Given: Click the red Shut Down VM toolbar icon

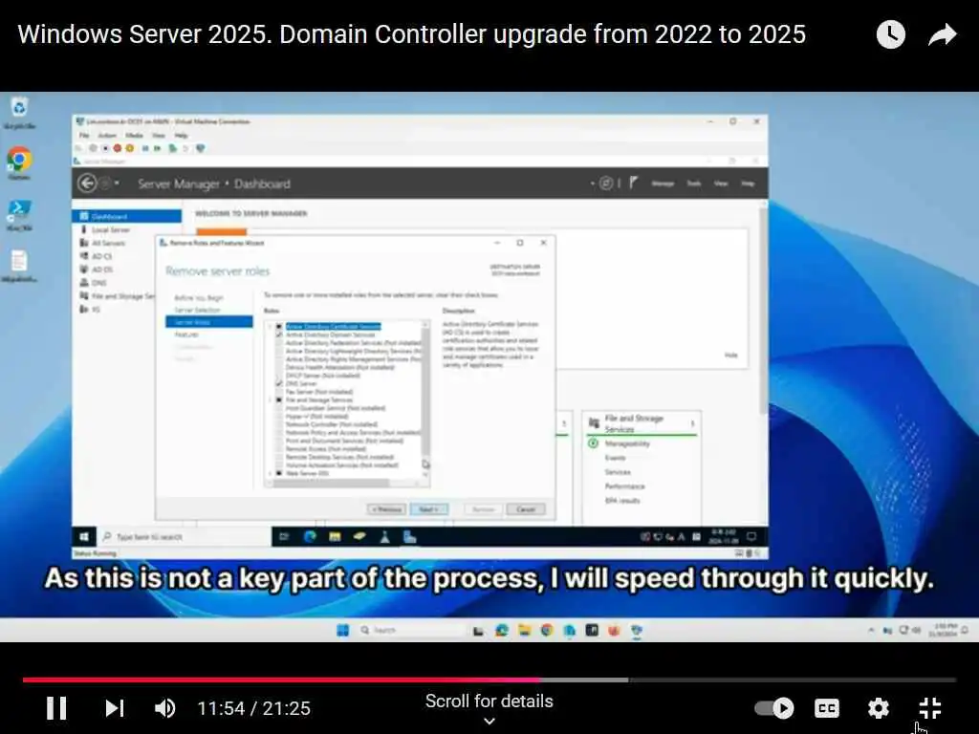Looking at the screenshot, I should [x=117, y=148].
